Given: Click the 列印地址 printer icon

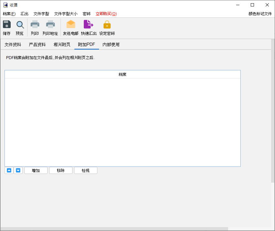Looking at the screenshot, I should pyautogui.click(x=50, y=25).
